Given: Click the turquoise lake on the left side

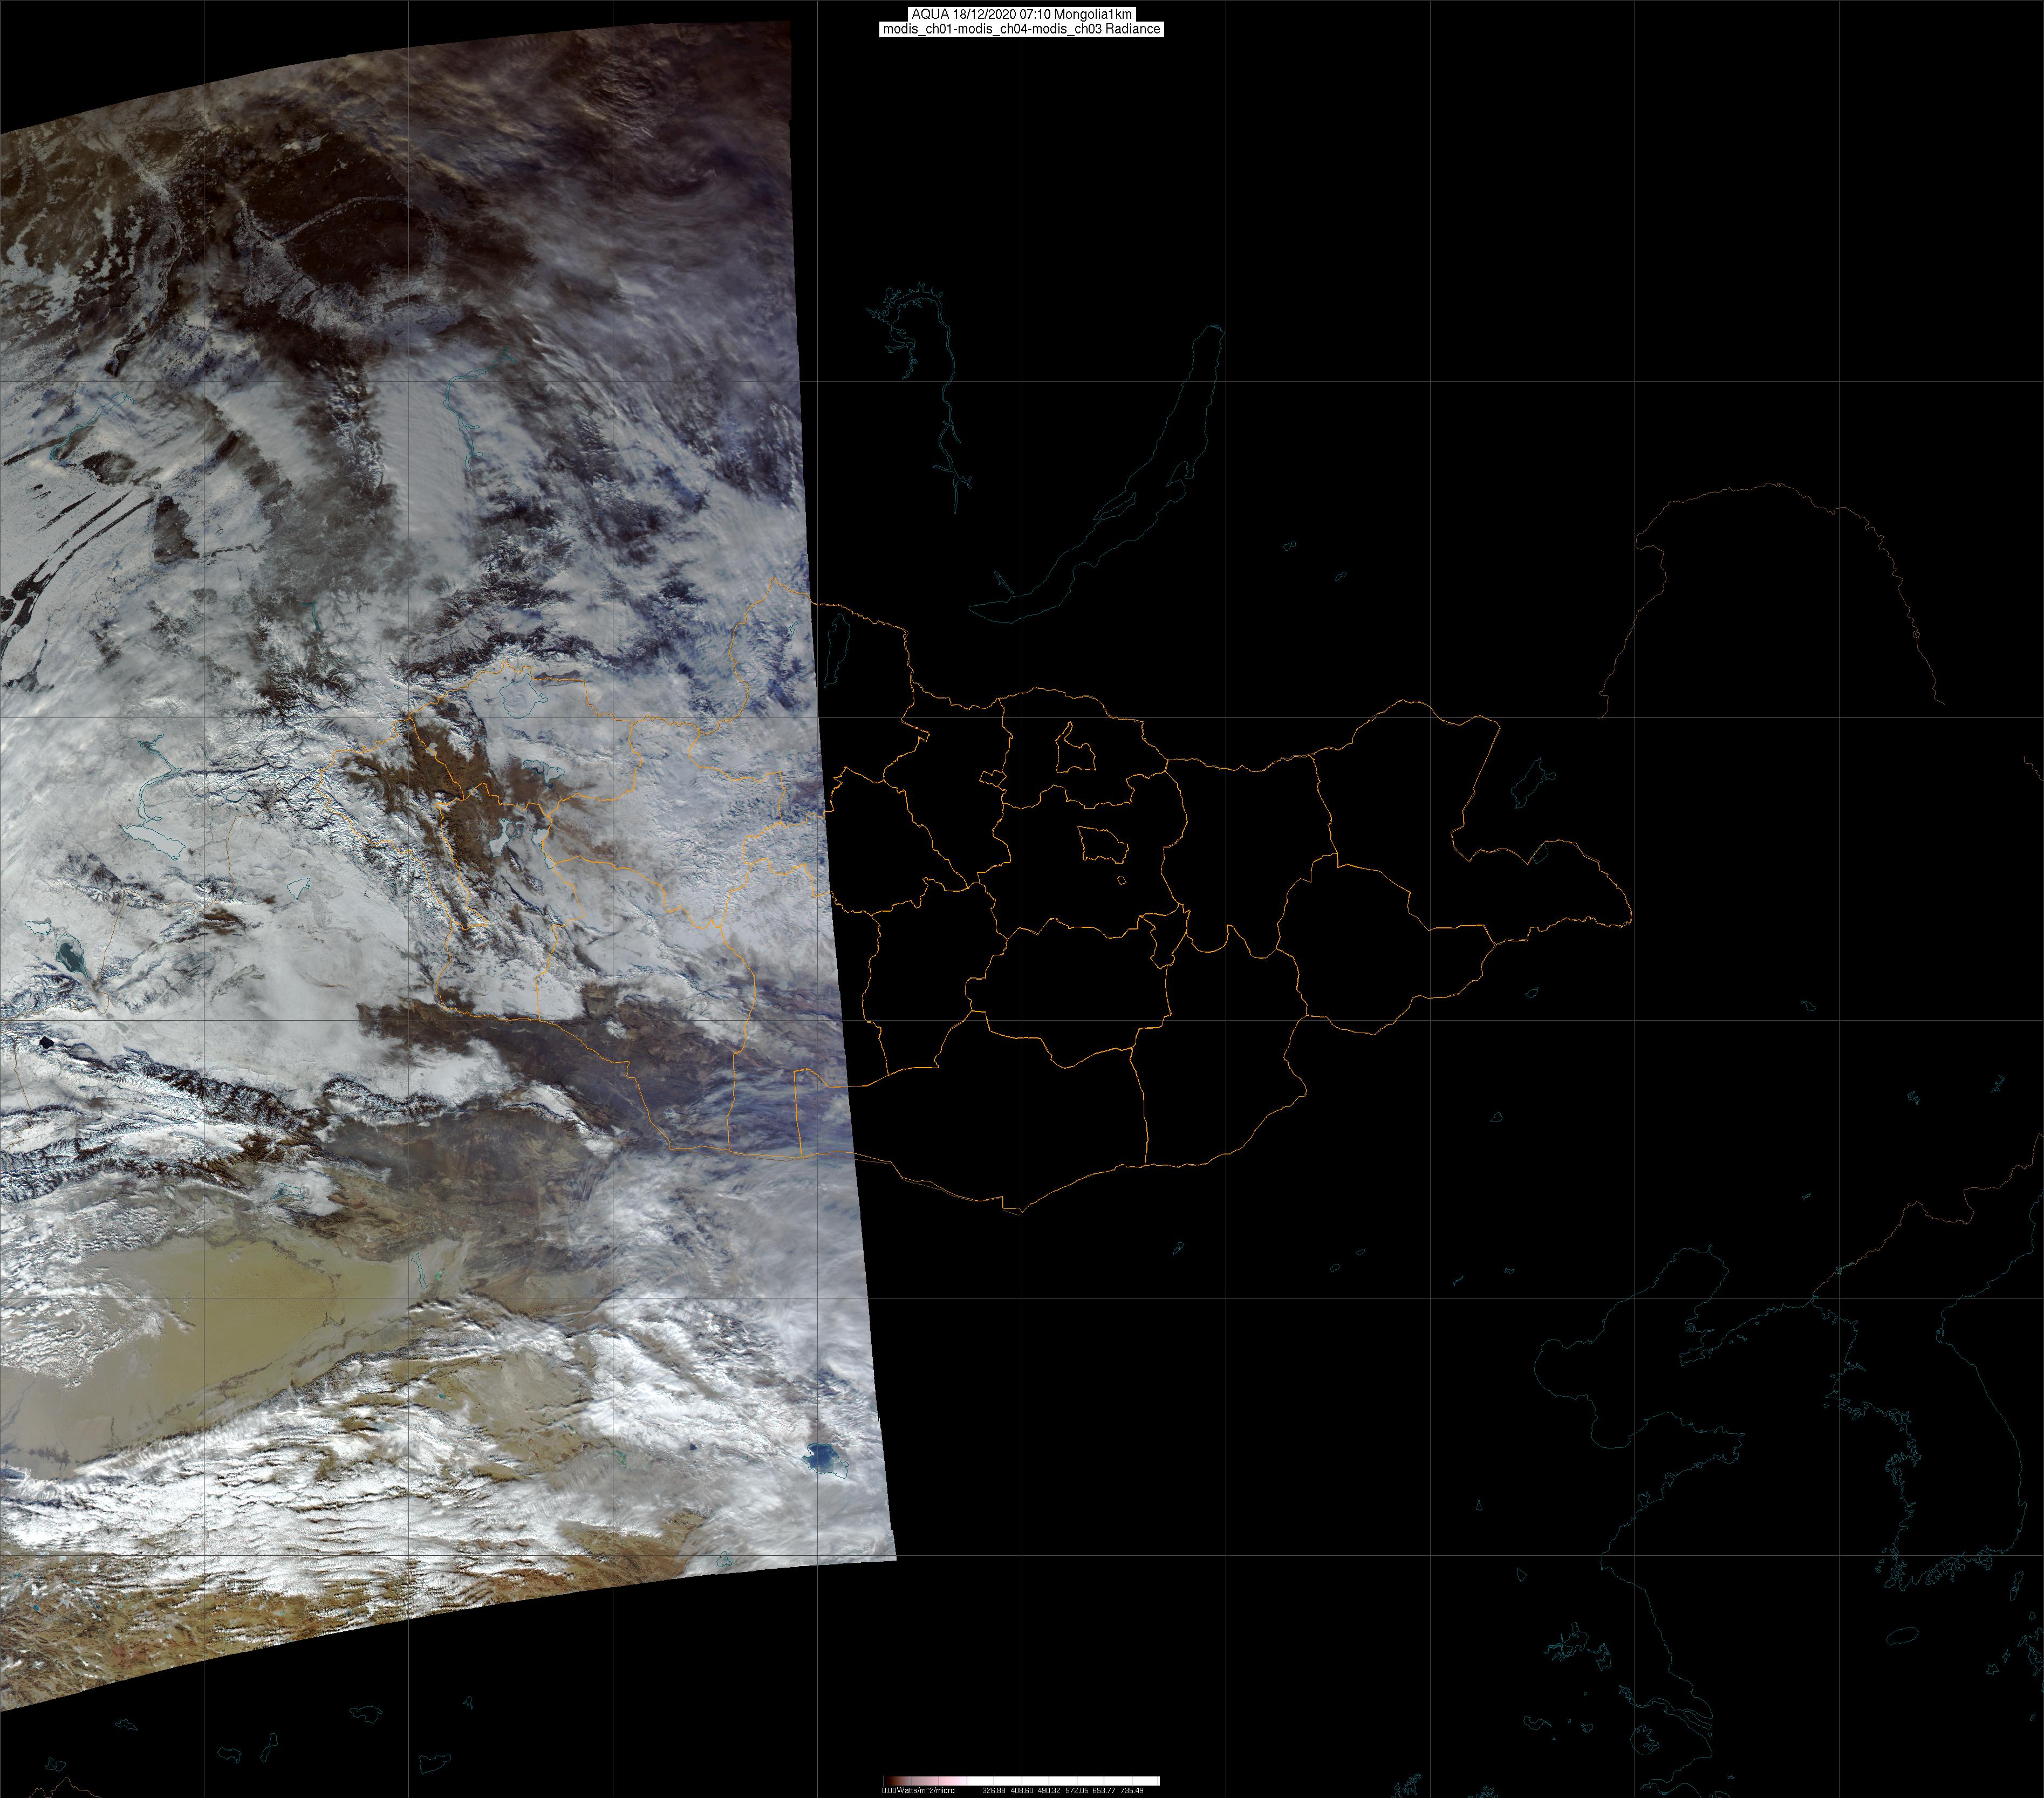Looking at the screenshot, I should 70,958.
